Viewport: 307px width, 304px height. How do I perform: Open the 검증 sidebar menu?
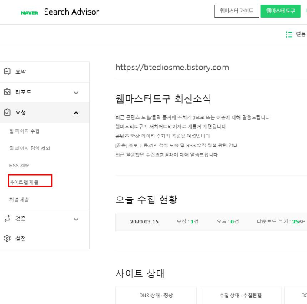(45, 219)
